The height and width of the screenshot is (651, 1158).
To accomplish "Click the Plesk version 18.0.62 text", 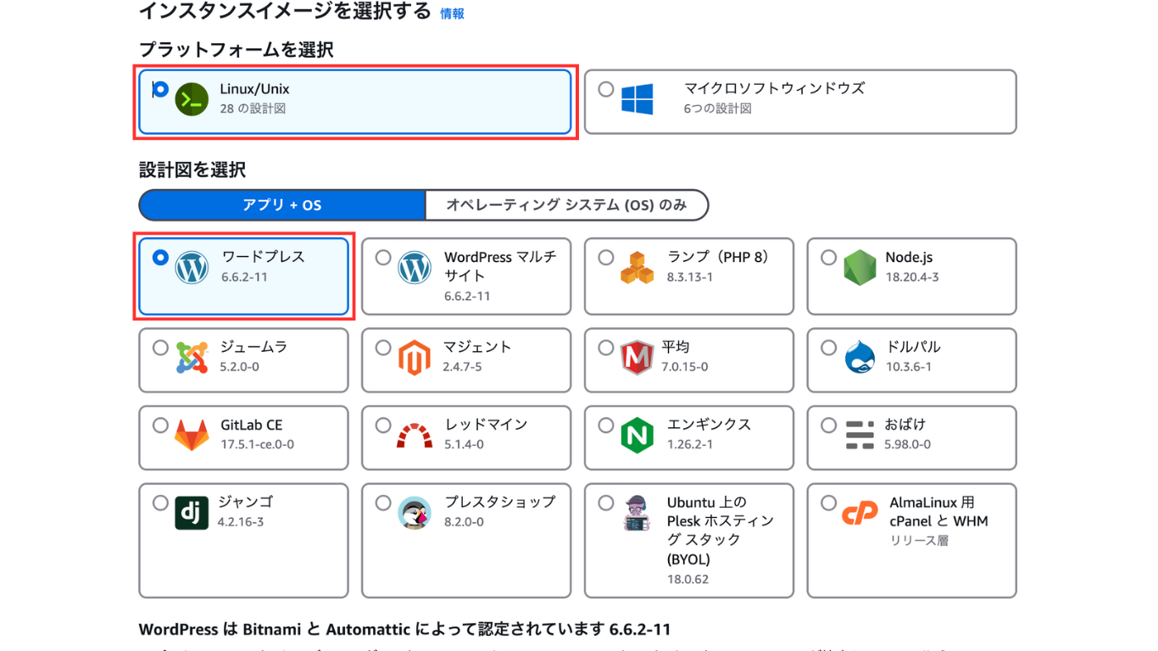I will tap(688, 580).
